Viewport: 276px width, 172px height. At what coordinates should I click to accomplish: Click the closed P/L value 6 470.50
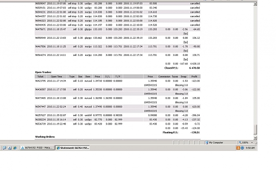coord(194,68)
